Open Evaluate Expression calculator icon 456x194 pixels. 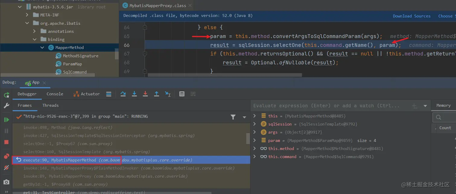click(x=182, y=94)
